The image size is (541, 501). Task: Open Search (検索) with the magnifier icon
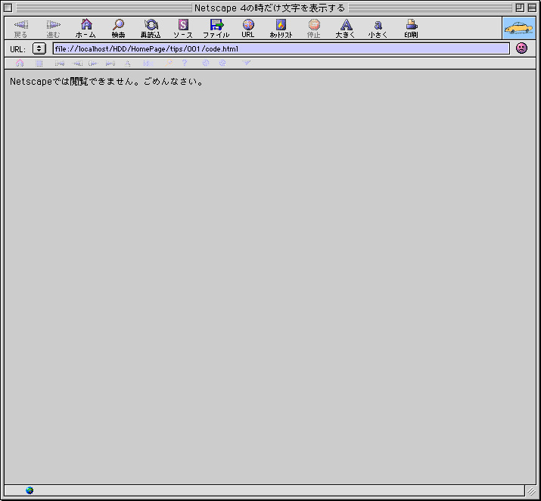point(118,29)
